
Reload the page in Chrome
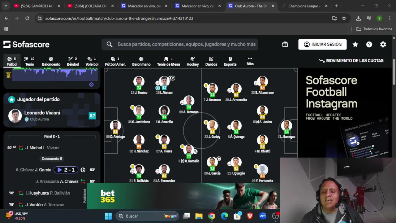point(27,18)
